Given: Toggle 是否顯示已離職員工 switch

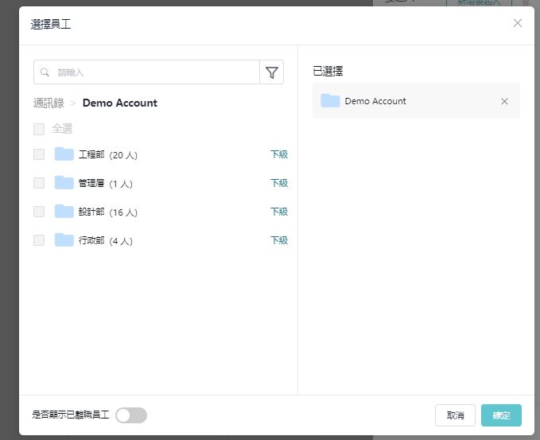Looking at the screenshot, I should click(131, 415).
